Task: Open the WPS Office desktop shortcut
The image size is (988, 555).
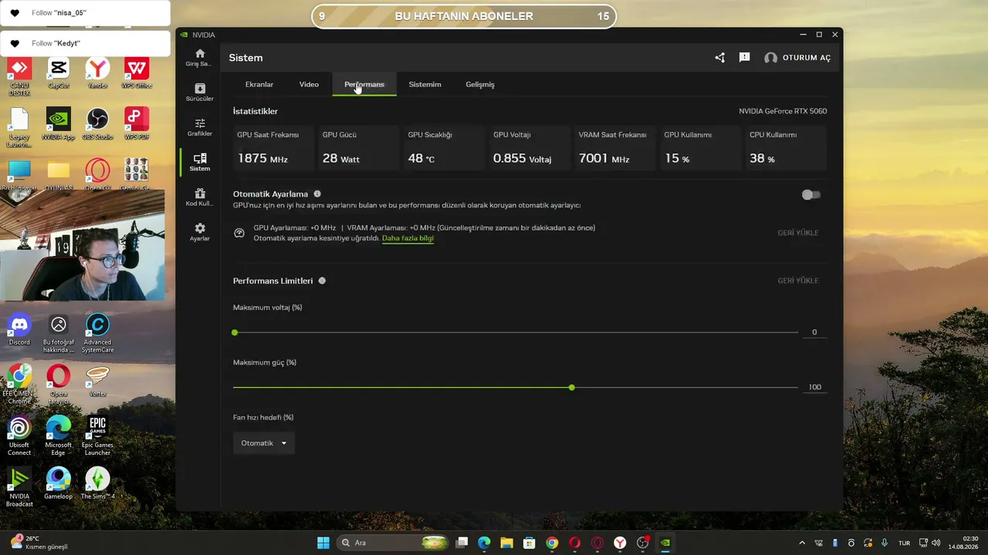Action: pyautogui.click(x=137, y=73)
